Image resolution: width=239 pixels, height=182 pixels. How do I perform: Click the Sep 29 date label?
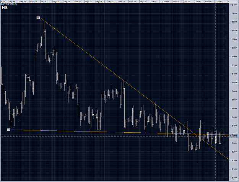(132, 2)
